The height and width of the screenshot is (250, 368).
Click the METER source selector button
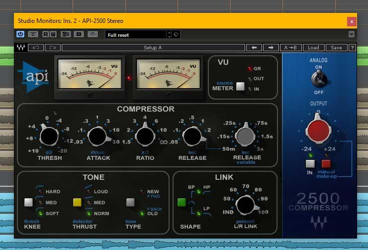point(240,86)
